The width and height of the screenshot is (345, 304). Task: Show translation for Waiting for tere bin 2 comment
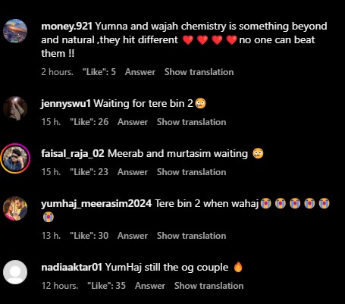coord(191,122)
